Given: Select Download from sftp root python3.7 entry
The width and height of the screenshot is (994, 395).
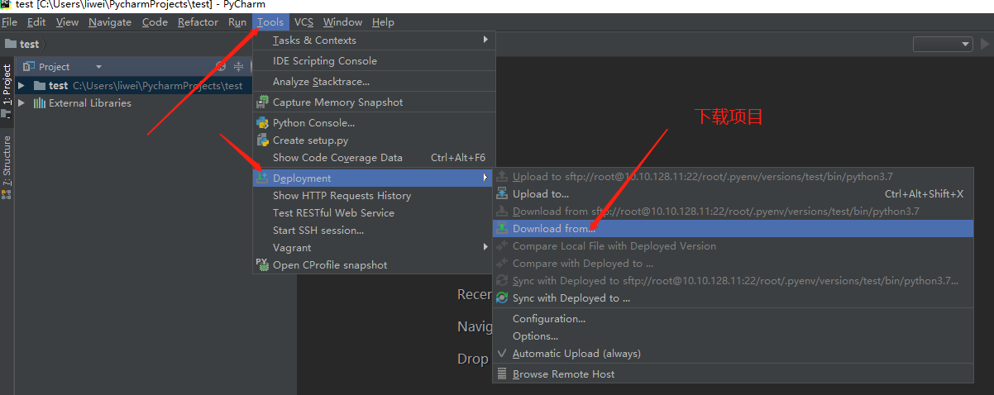Looking at the screenshot, I should (733, 211).
